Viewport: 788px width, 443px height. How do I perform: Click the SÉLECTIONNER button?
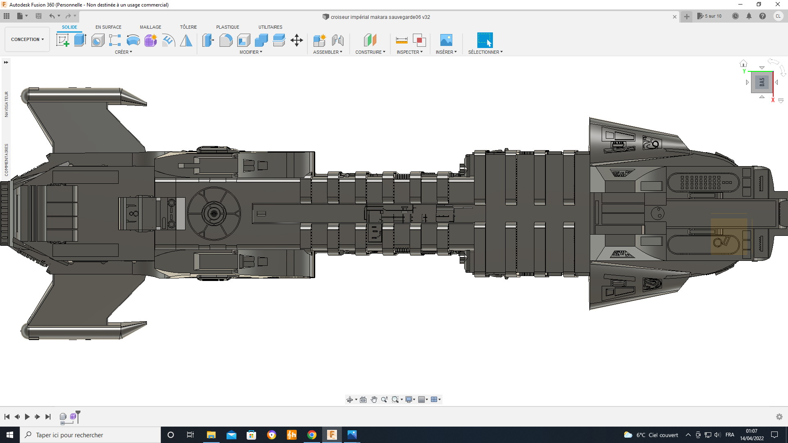point(485,40)
